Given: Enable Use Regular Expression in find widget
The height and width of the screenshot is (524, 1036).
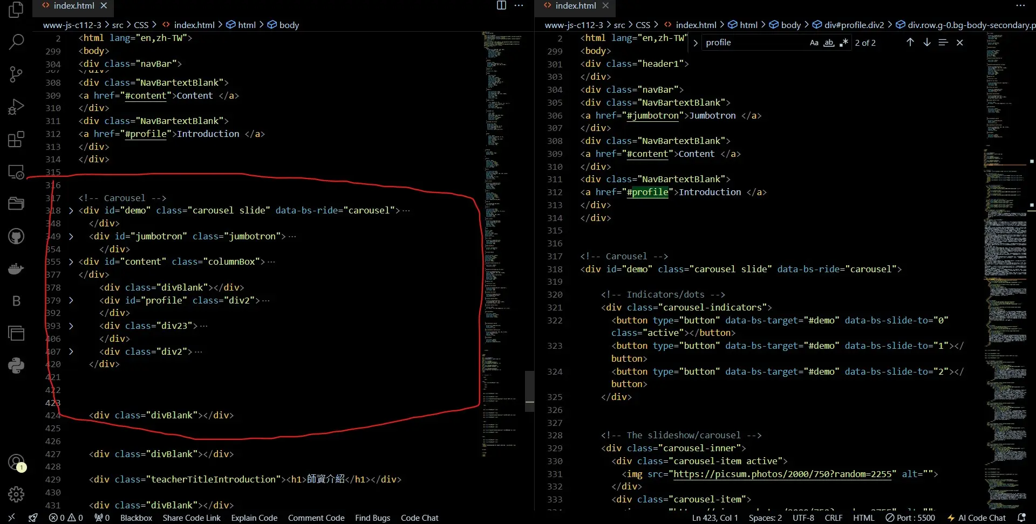Looking at the screenshot, I should 844,43.
